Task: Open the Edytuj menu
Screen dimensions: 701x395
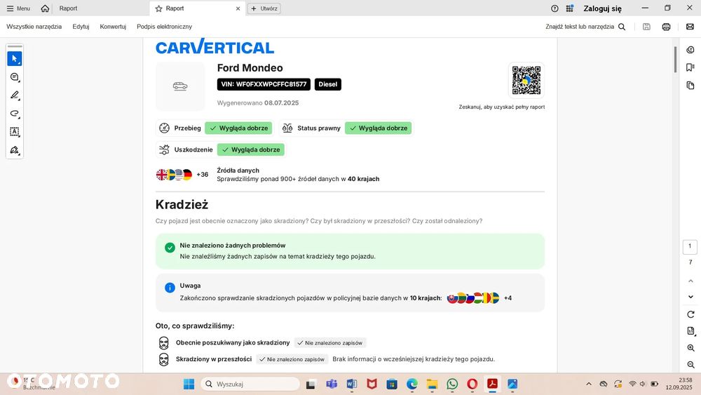Action: point(81,27)
